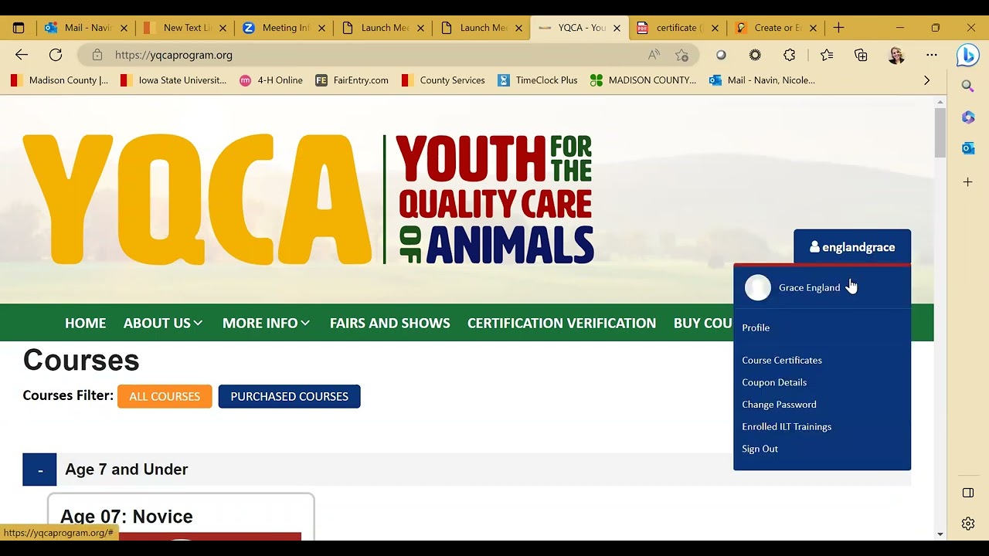Click ALL COURSES filter button
Image resolution: width=989 pixels, height=556 pixels.
(x=165, y=396)
